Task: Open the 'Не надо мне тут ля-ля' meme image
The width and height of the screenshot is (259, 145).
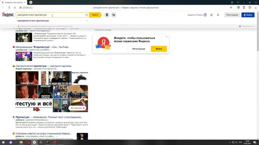Action: (60, 78)
